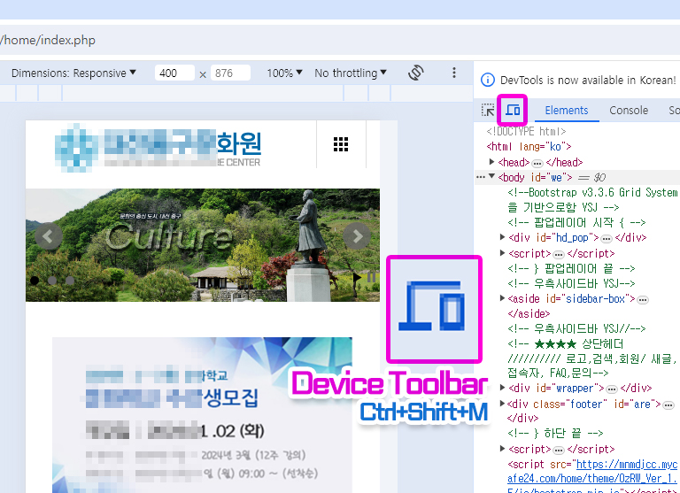This screenshot has height=493, width=680.
Task: Click the carousel previous arrow
Action: [49, 235]
